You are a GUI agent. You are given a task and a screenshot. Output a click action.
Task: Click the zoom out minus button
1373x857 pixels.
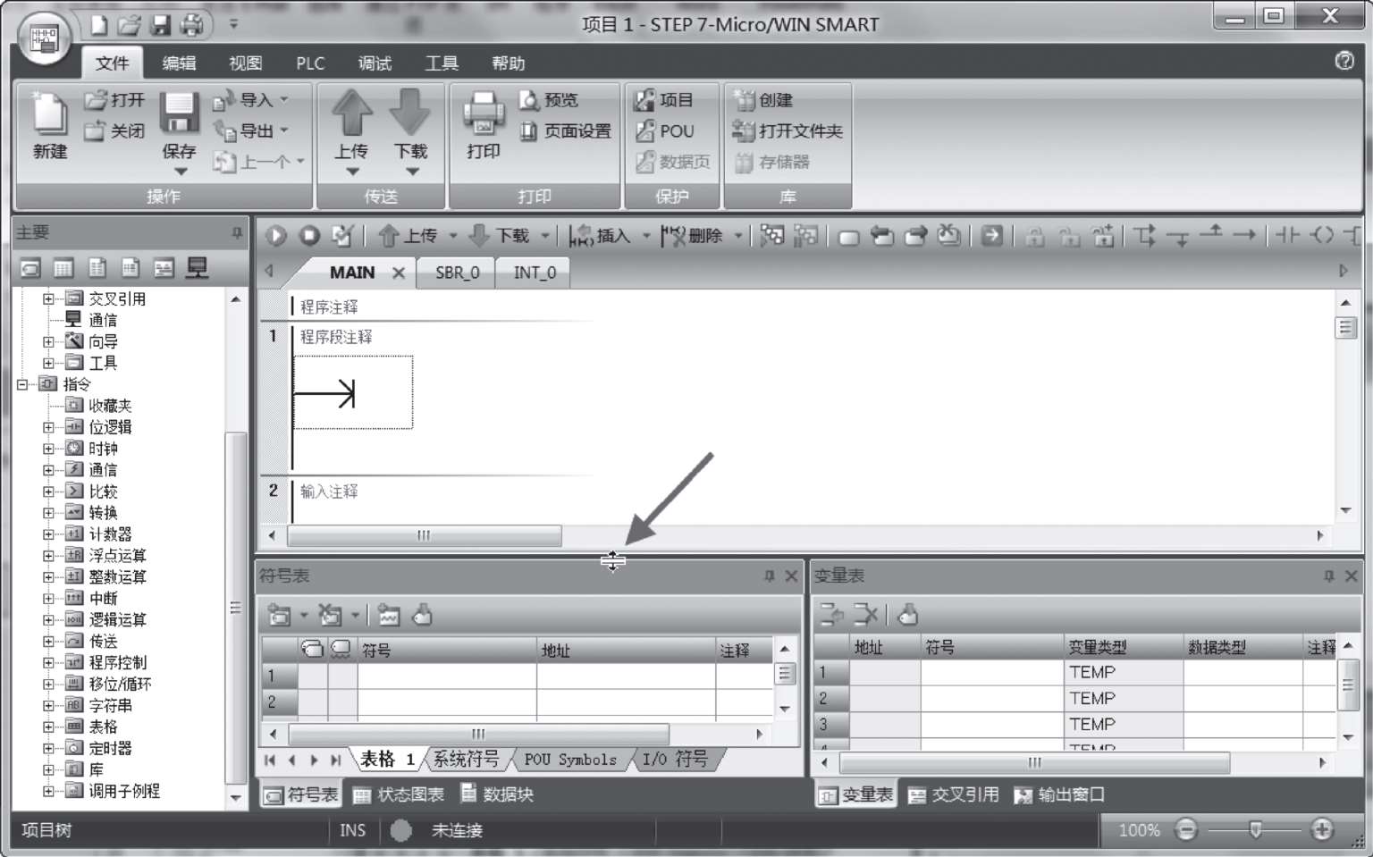tap(1185, 830)
